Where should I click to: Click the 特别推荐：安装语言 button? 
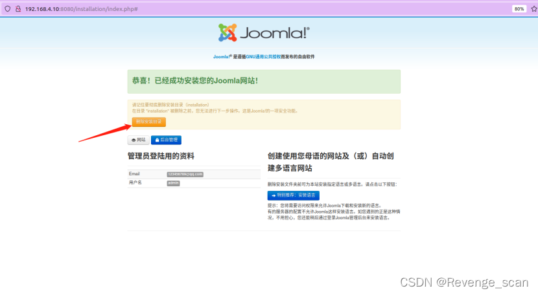294,195
